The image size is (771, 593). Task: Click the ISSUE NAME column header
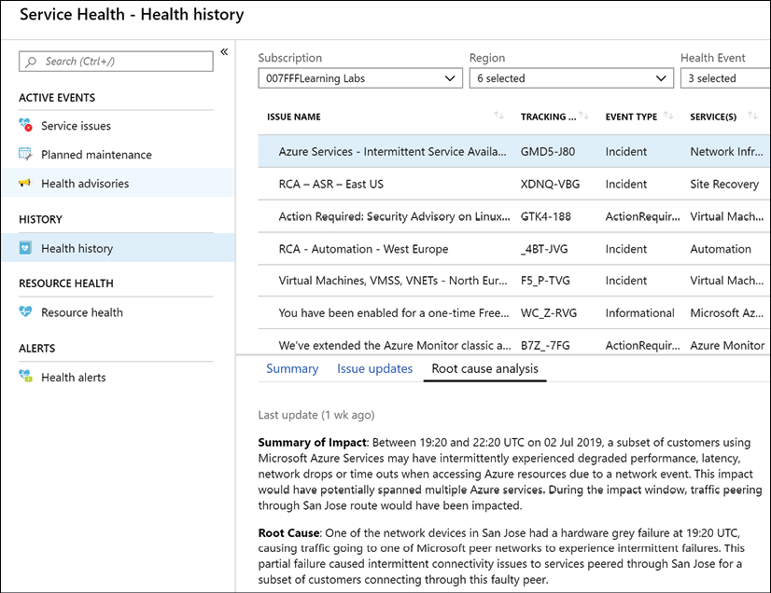(293, 117)
